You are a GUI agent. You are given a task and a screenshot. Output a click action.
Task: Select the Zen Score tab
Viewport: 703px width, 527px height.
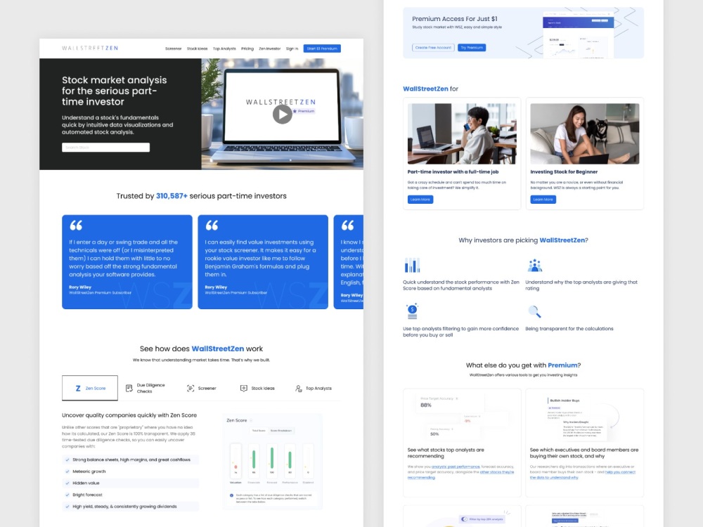click(90, 388)
